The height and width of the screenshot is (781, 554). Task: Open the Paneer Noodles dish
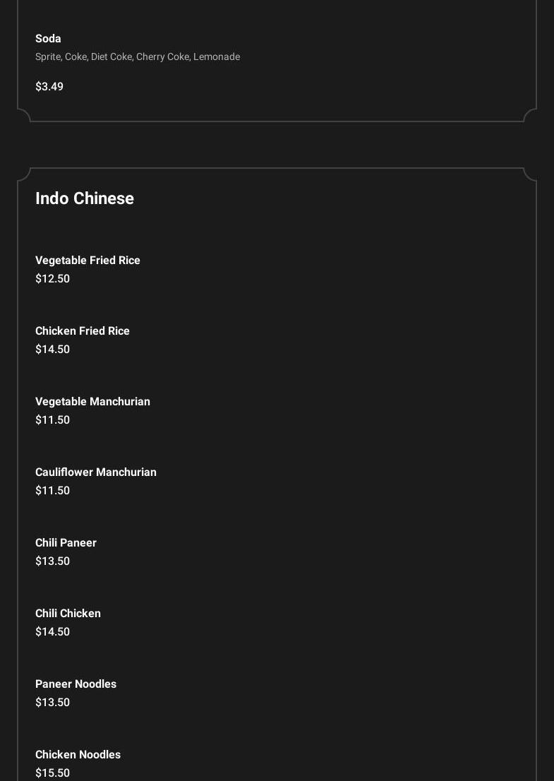[76, 684]
